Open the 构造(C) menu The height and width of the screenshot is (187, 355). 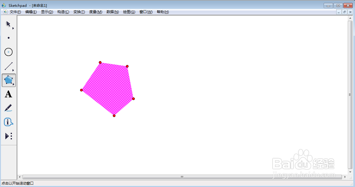click(63, 12)
